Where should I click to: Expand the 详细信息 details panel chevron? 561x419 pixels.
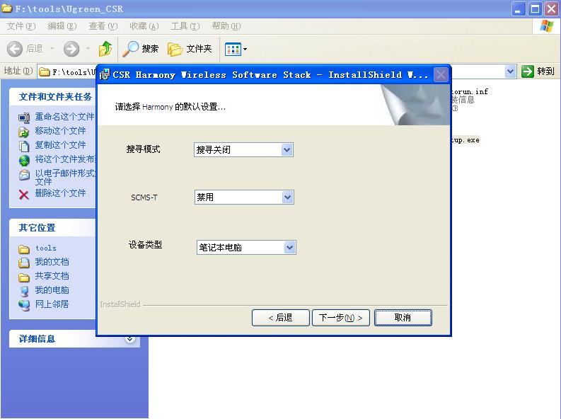click(x=130, y=339)
